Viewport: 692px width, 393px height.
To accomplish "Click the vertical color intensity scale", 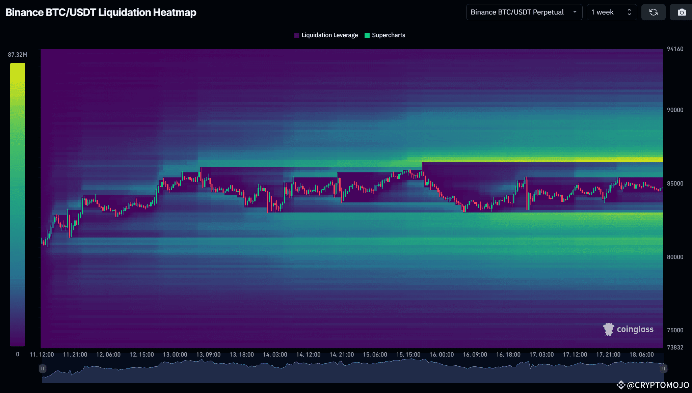I will (18, 202).
